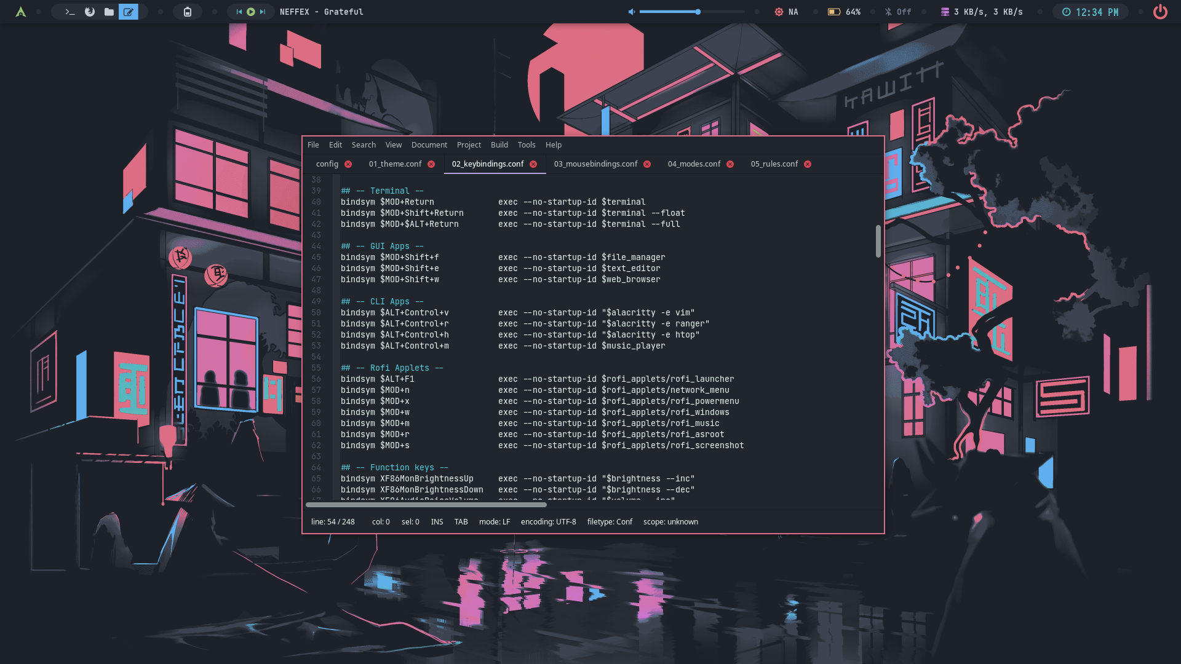The image size is (1181, 664).
Task: Open the Archcraft launcher menu icon
Action: pyautogui.click(x=21, y=12)
